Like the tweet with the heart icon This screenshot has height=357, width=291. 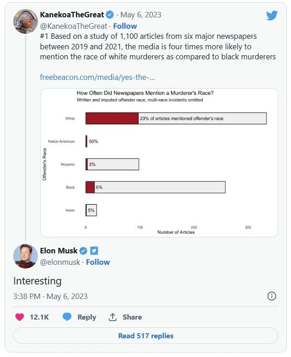click(x=20, y=317)
